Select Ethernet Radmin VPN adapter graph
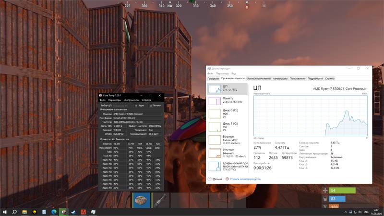Image resolution: width=384 pixels, height=216 pixels. tap(227, 140)
